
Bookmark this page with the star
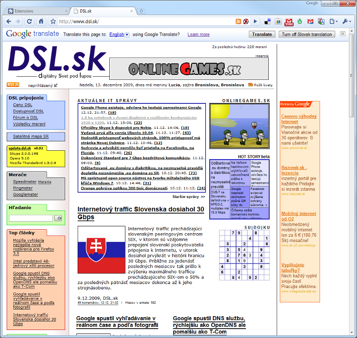click(53, 21)
